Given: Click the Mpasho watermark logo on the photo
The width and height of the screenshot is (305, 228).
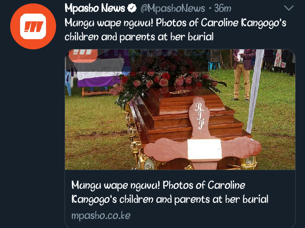Looking at the screenshot, I should click(x=83, y=55).
